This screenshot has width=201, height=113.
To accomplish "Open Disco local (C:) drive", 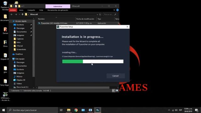I will click(22, 87).
